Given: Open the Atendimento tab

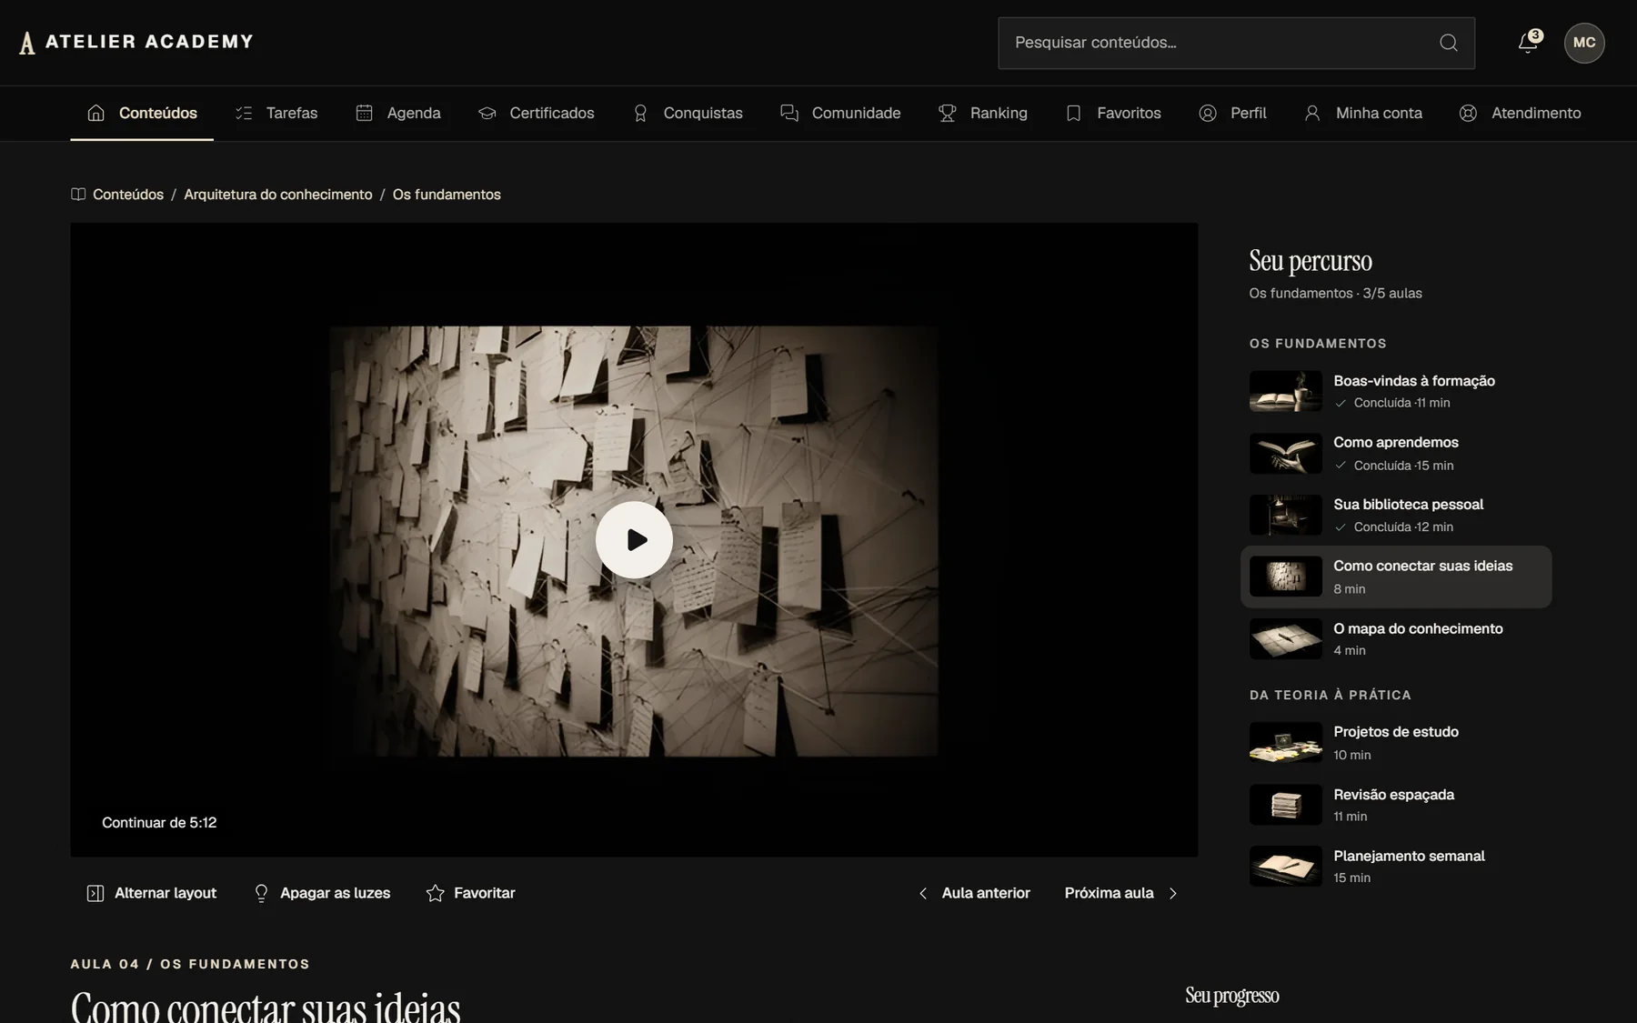Looking at the screenshot, I should [1521, 113].
